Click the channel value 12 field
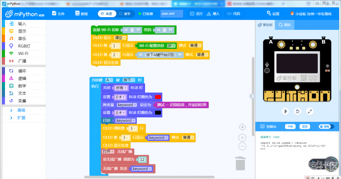Screen dimensions: 341x179 coord(142,160)
